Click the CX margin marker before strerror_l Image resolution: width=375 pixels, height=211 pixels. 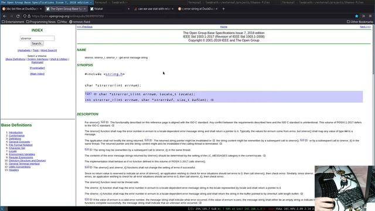[88, 94]
